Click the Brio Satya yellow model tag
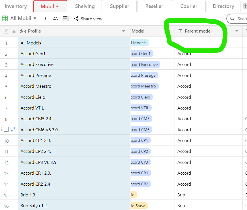247x210 pixels. [139, 205]
